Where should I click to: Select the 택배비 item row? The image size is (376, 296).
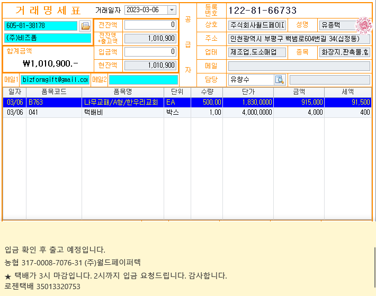point(122,112)
